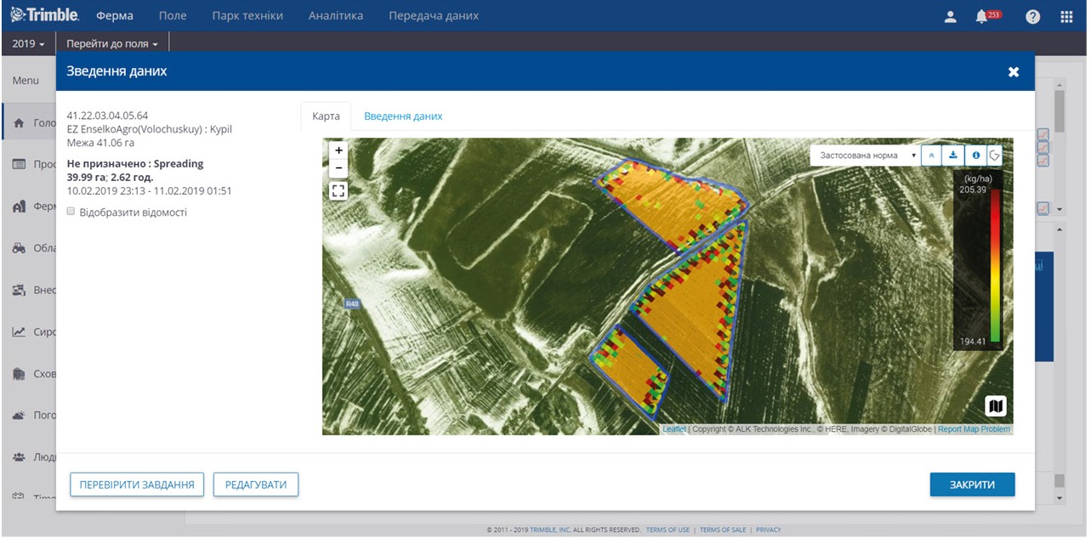Collapse the legend with double chevron

932,156
